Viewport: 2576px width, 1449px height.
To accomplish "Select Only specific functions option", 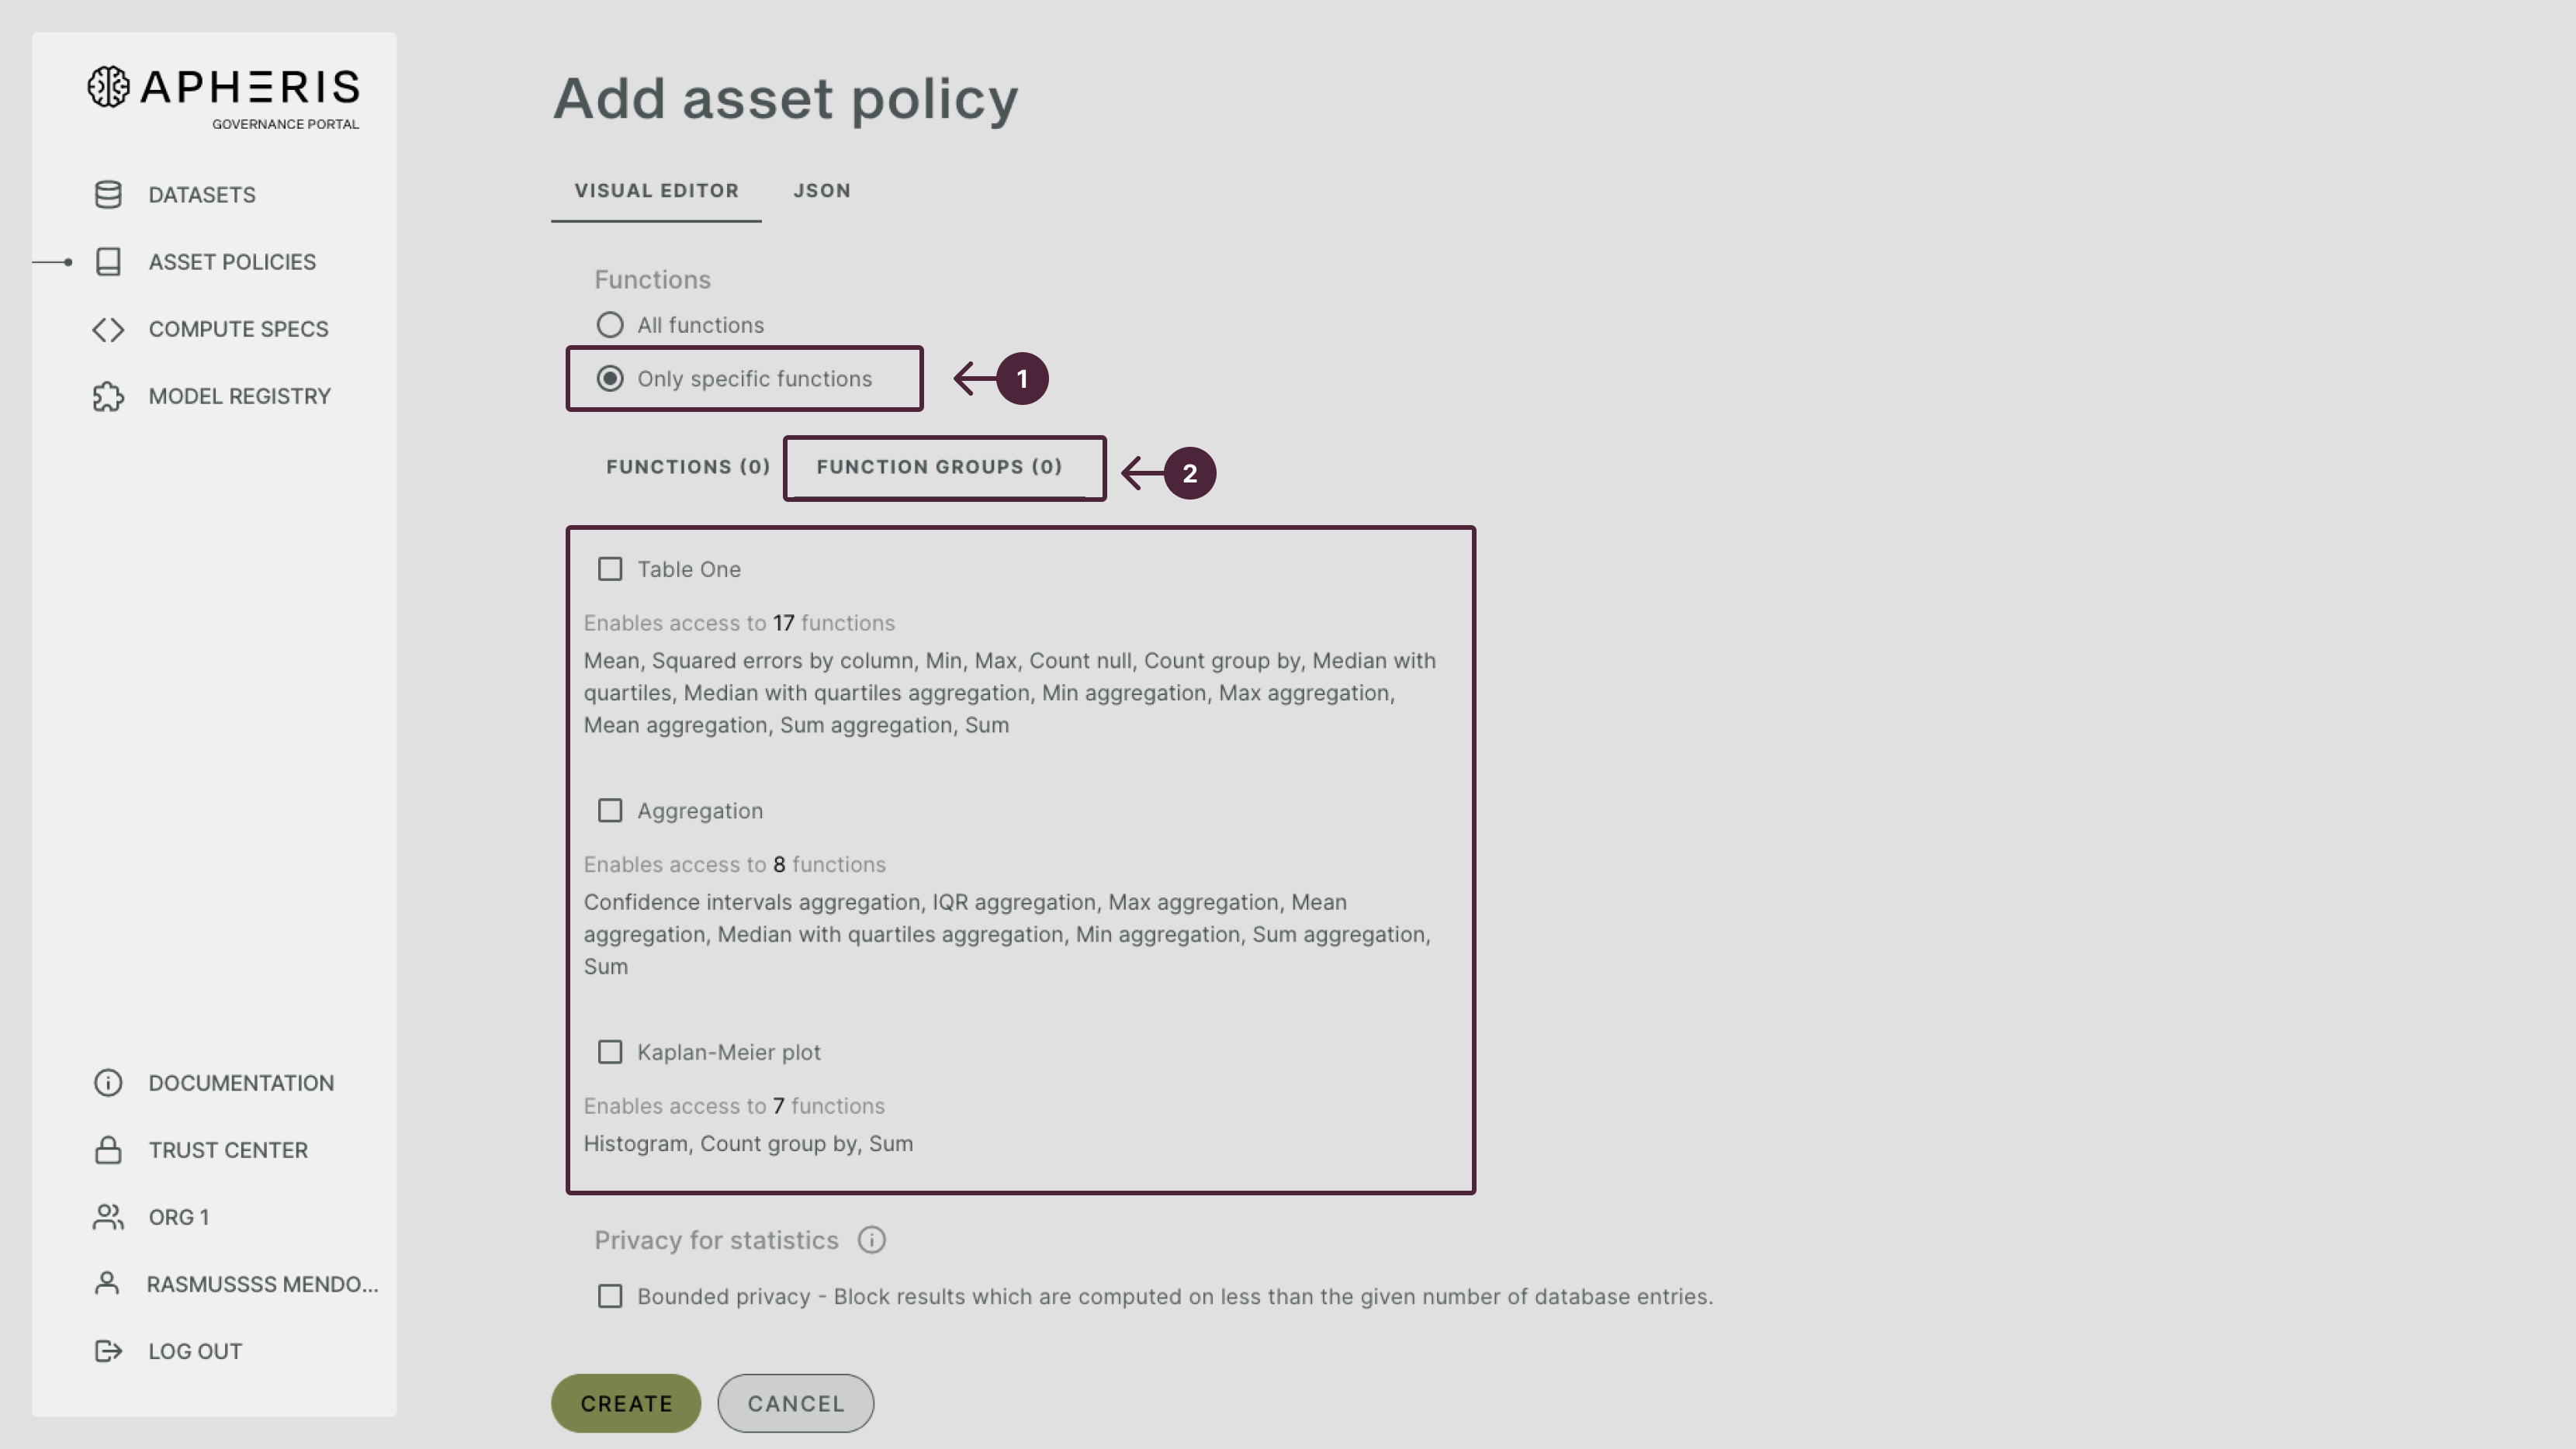I will pyautogui.click(x=610, y=379).
